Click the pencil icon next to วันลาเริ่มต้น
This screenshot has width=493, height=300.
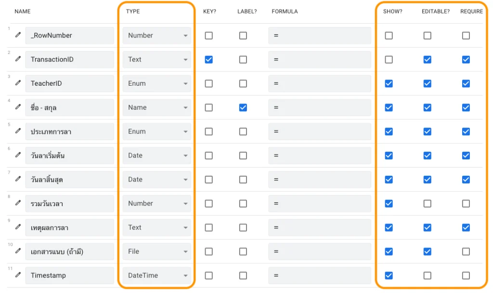pos(18,155)
